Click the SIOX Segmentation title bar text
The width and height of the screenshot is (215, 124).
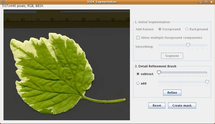[102, 2]
